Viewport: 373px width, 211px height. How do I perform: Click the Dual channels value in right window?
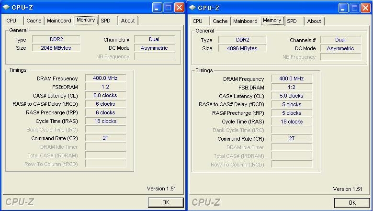(x=340, y=40)
